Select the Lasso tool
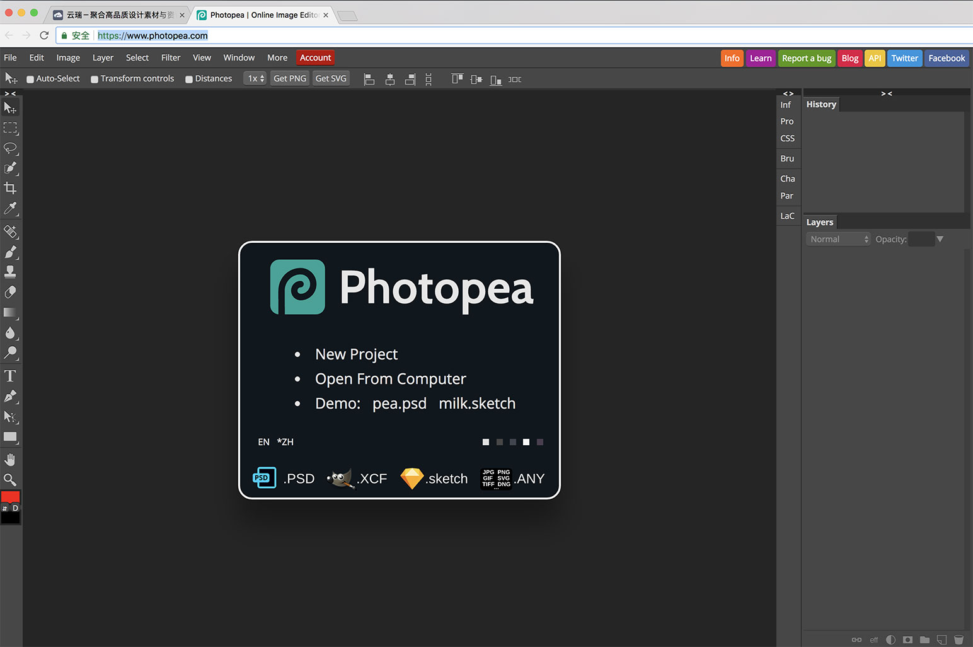Screen dimensions: 973x647 [x=10, y=148]
